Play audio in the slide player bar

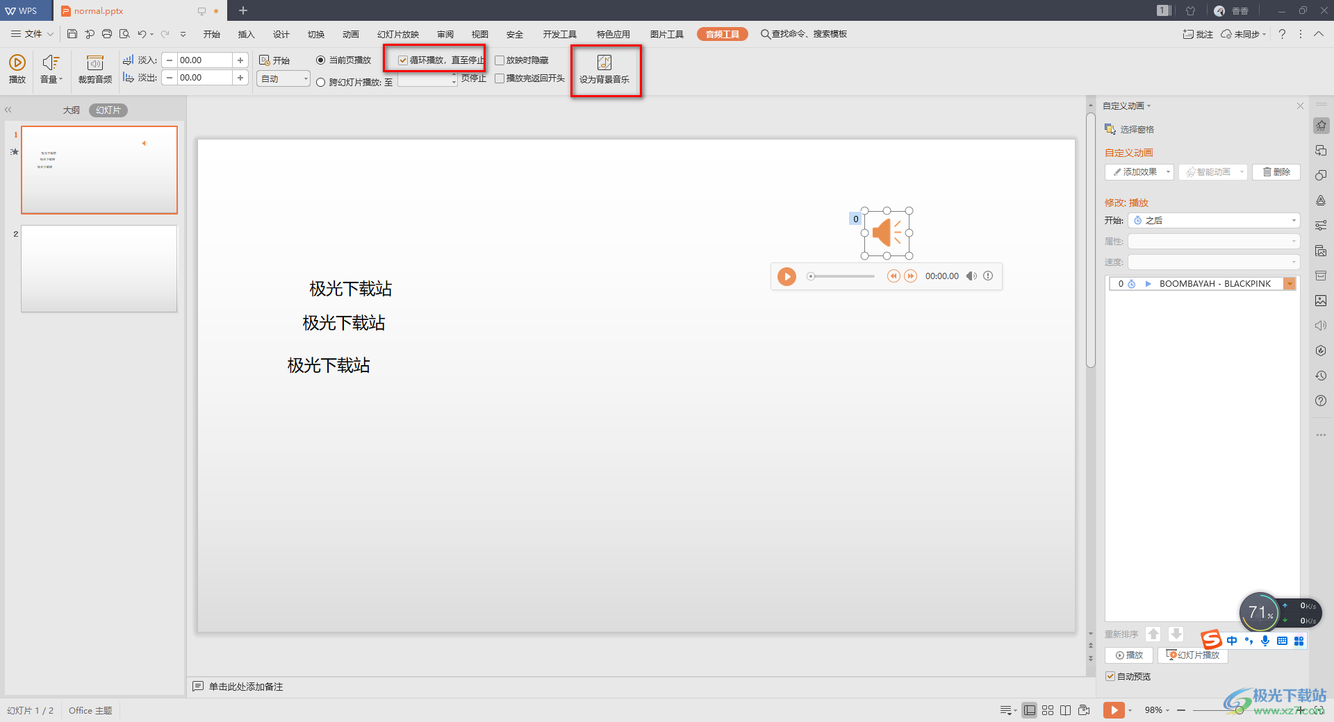787,276
